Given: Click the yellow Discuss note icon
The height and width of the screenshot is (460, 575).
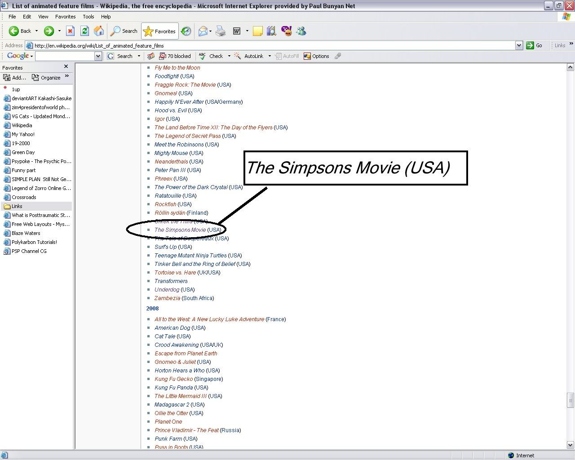Looking at the screenshot, I should 258,31.
